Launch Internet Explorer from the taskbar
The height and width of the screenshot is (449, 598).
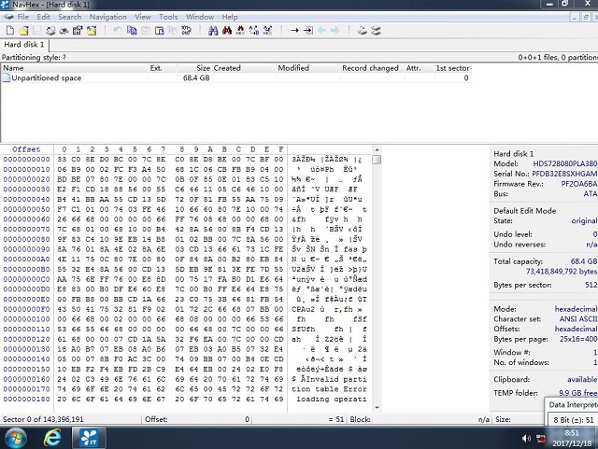(x=52, y=438)
